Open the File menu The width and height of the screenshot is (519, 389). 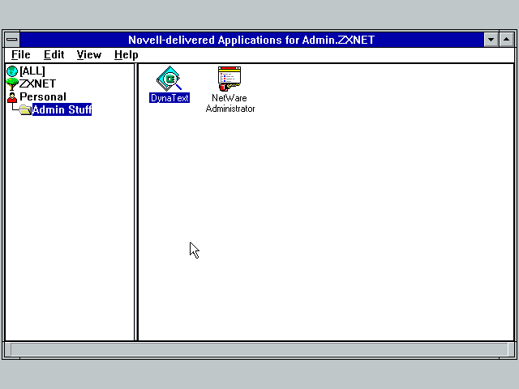21,54
